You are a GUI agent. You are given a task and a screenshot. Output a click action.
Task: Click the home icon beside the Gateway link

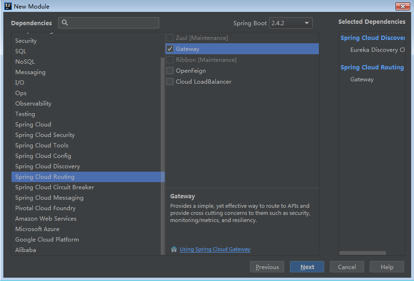(174, 249)
